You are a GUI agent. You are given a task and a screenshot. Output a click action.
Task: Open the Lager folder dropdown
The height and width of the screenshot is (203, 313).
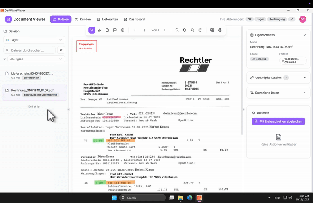coord(34,40)
